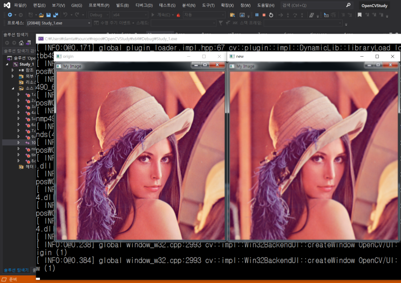
Task: Select source file 1.c in tree
Action: [x=31, y=95]
